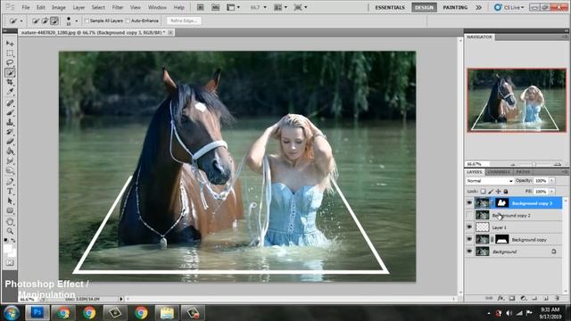Show more workspaces chevron
571x321 pixels.
478,7
